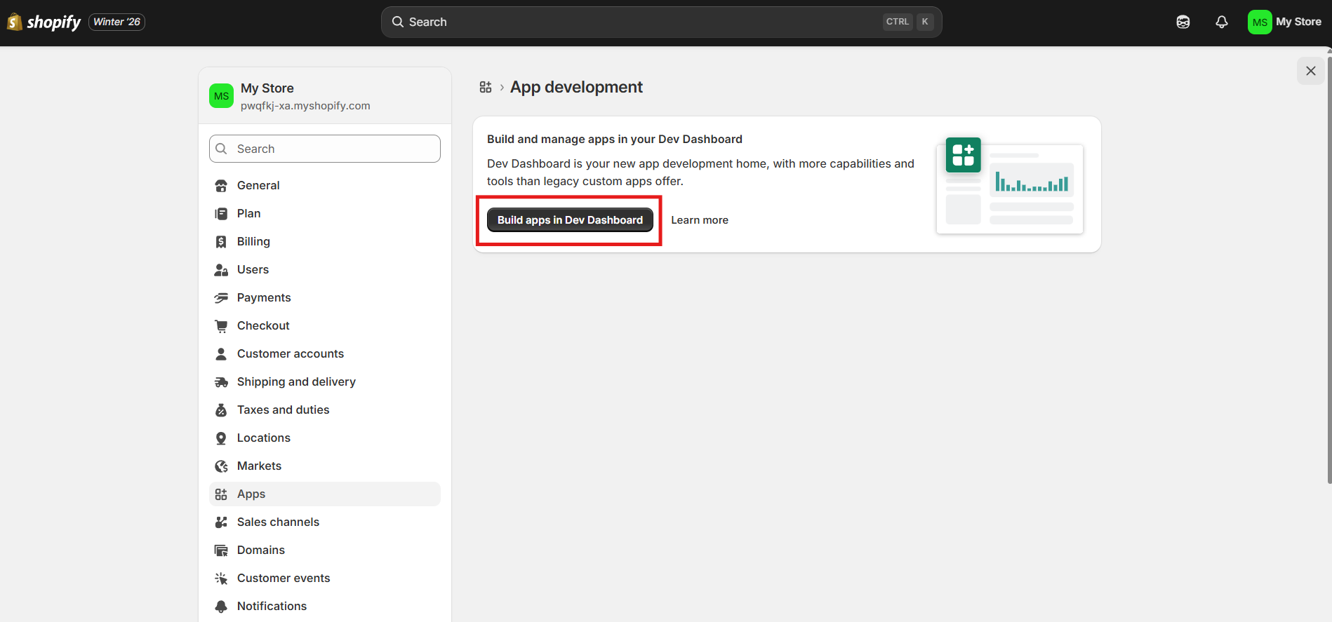
Task: Click the pwqfkj-xa.myshopify.com store URL
Action: click(305, 106)
